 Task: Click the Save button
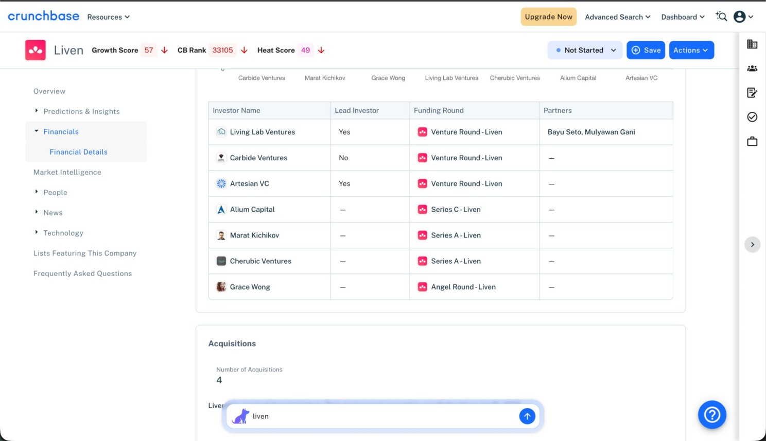(x=646, y=50)
